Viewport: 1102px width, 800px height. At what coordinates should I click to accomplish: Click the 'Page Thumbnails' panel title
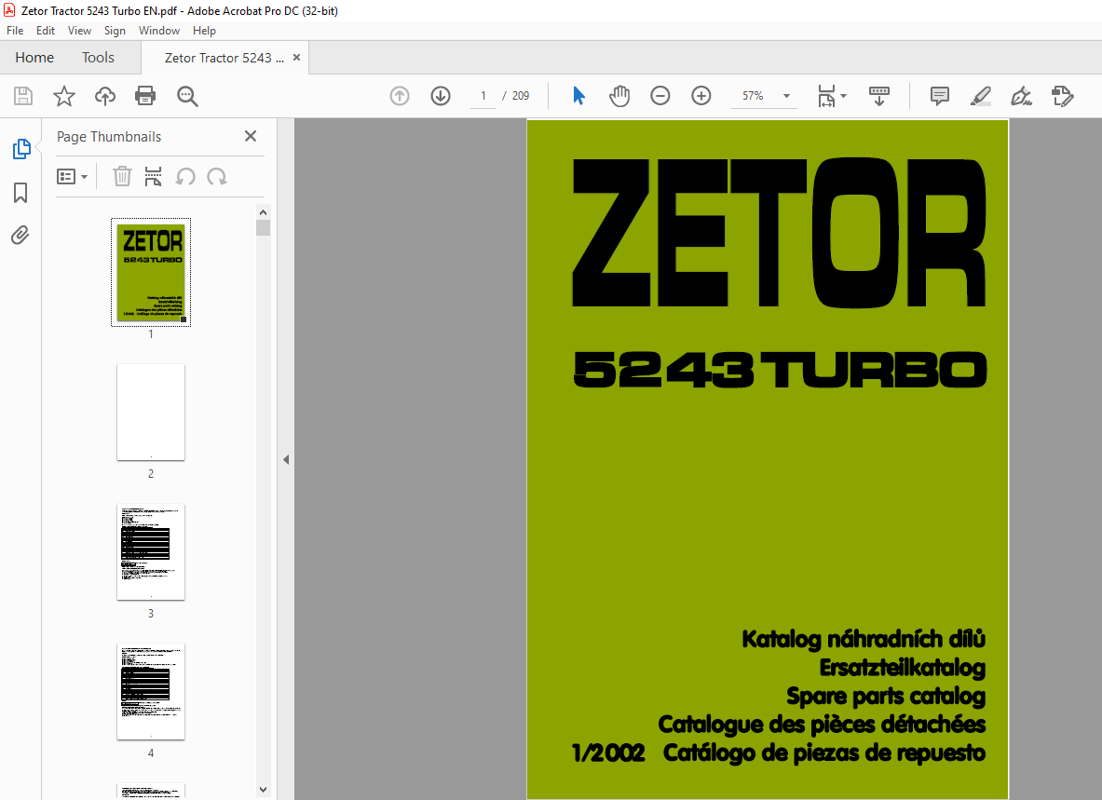[109, 137]
